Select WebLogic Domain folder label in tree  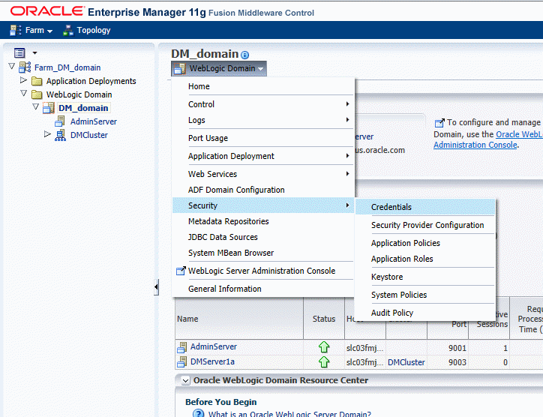(x=79, y=94)
